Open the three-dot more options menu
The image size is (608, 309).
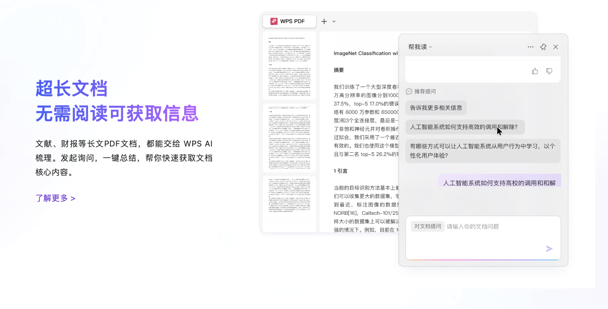point(531,47)
